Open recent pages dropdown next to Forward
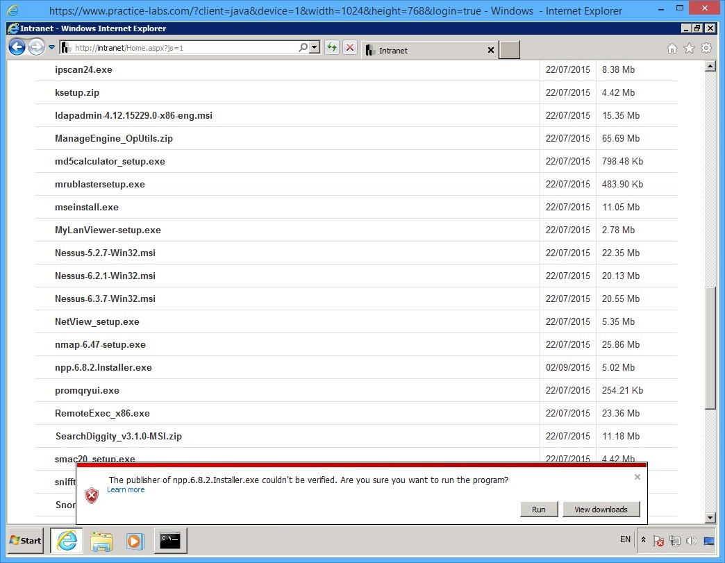 (52, 48)
